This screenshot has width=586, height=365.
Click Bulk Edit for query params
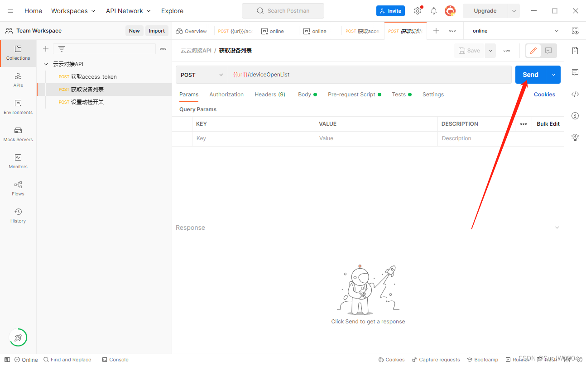click(x=548, y=124)
